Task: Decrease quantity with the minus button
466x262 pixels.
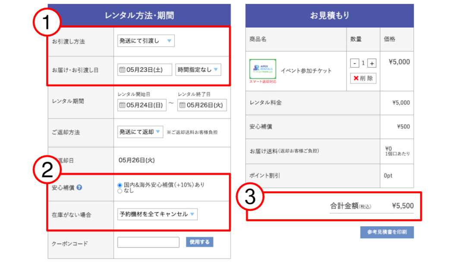Action: pyautogui.click(x=355, y=63)
